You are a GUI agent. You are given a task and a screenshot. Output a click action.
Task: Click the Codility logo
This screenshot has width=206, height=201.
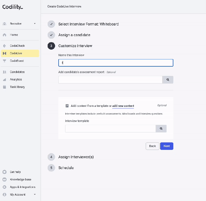tap(12, 7)
